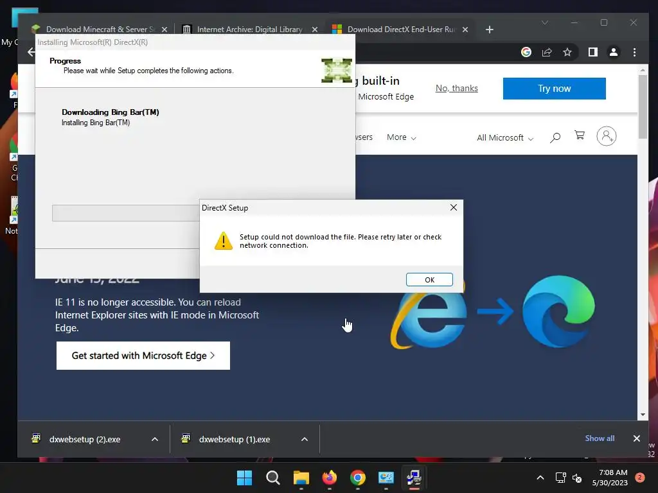Open File Explorer from the taskbar
This screenshot has height=493, width=658.
coord(301,478)
